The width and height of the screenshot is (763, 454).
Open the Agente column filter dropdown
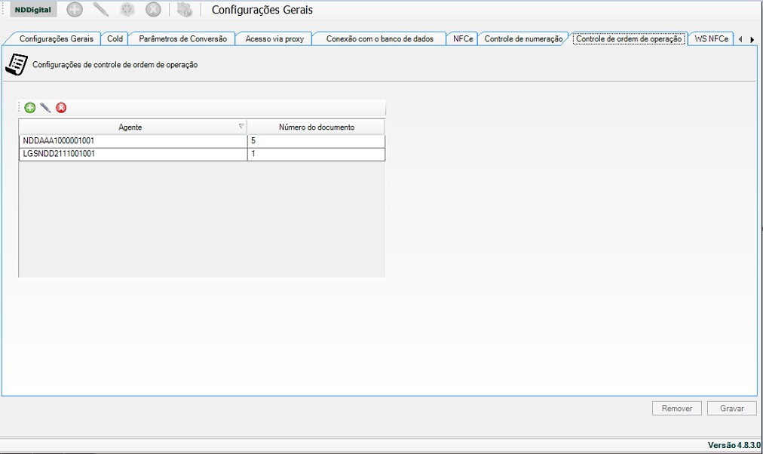click(x=241, y=127)
